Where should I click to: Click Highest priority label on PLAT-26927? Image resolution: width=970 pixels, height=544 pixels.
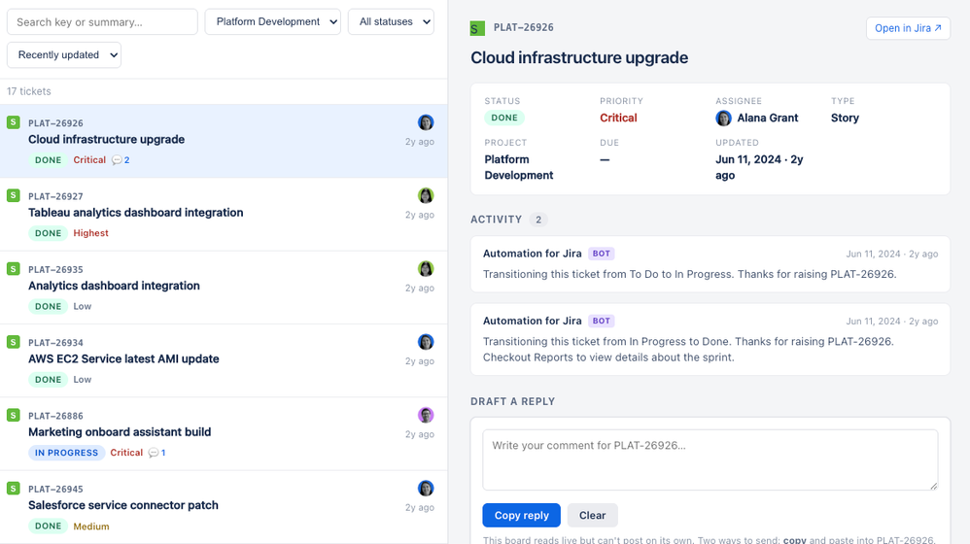[91, 233]
